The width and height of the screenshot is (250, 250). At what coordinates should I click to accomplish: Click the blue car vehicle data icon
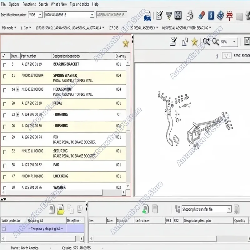[x=147, y=16]
